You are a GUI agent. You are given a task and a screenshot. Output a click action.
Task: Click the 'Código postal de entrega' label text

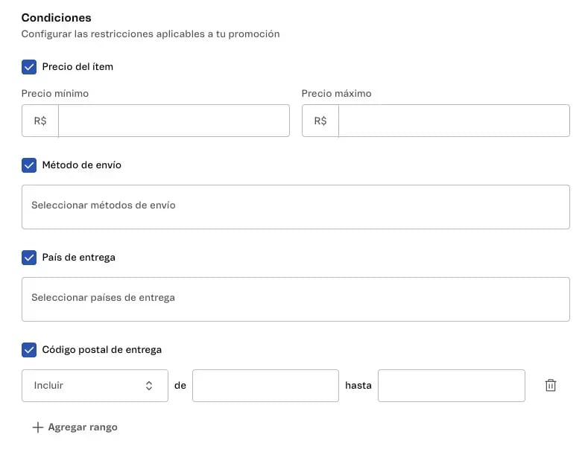pyautogui.click(x=101, y=350)
